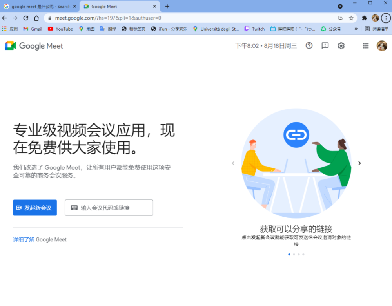Click the browser forward arrow
392x306 pixels.
tap(15, 18)
